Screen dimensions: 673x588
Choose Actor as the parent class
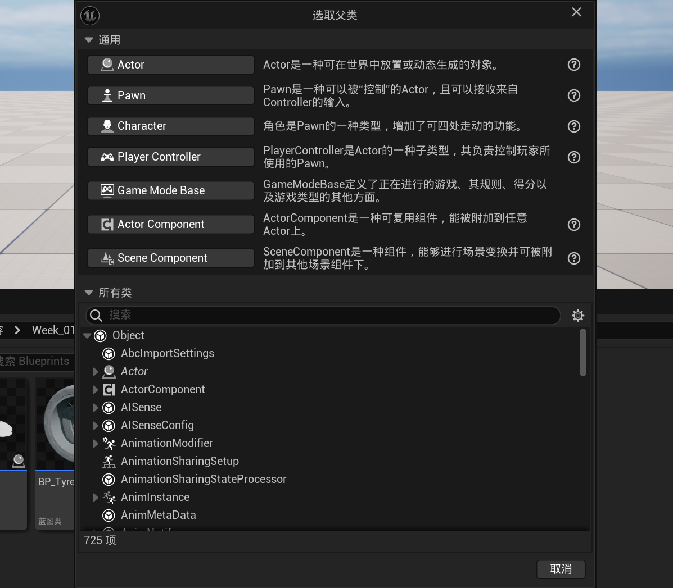pyautogui.click(x=171, y=65)
